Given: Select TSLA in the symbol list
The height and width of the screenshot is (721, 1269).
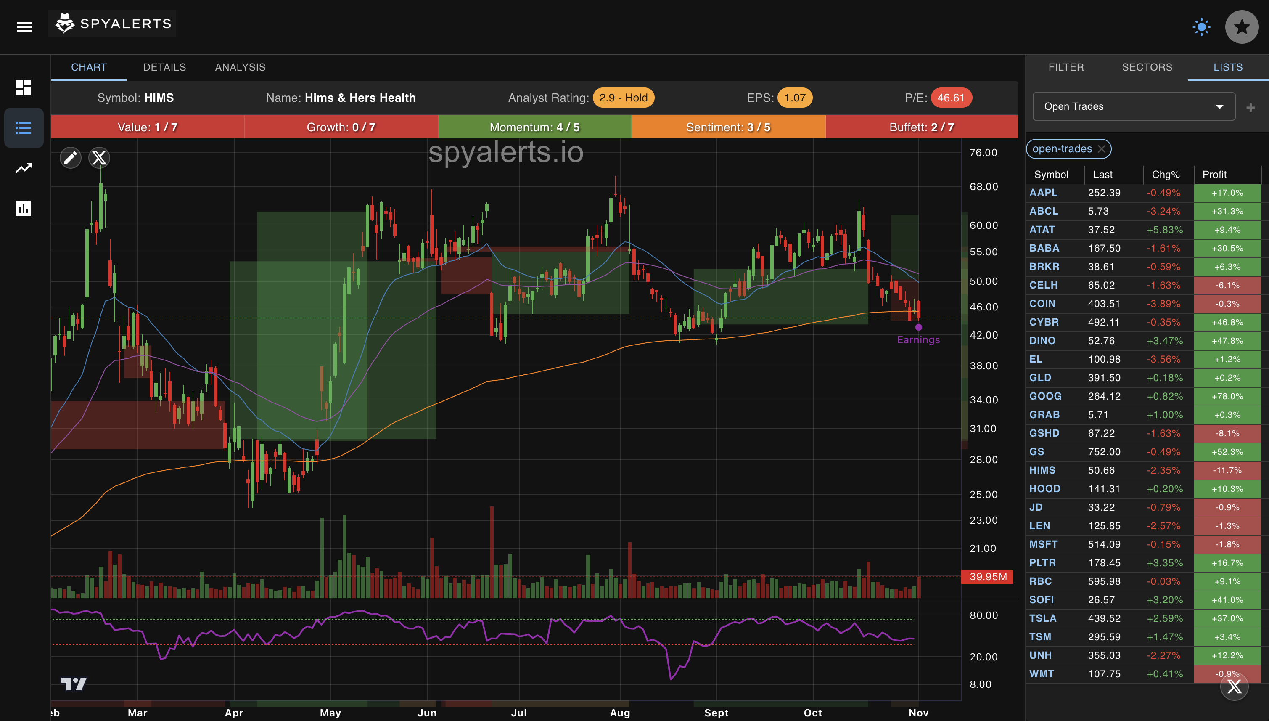Looking at the screenshot, I should 1043,618.
